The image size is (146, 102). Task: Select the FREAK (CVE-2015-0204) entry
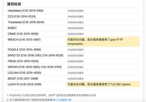click(23, 61)
